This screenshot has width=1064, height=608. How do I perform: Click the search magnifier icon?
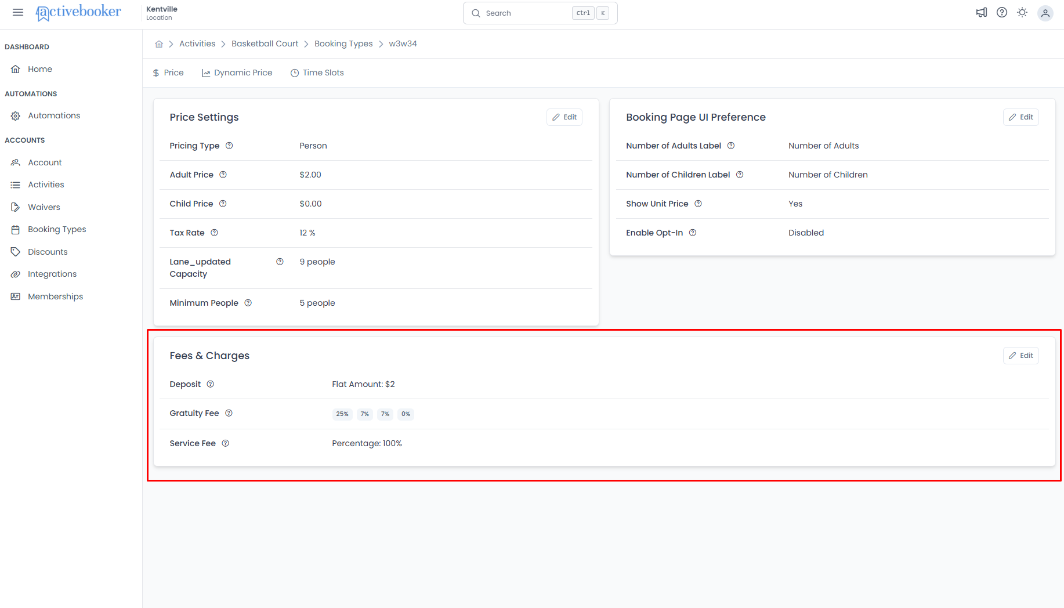476,13
